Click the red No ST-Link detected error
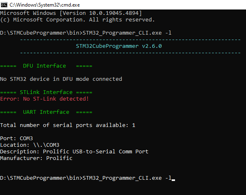246x195 pixels. point(45,99)
